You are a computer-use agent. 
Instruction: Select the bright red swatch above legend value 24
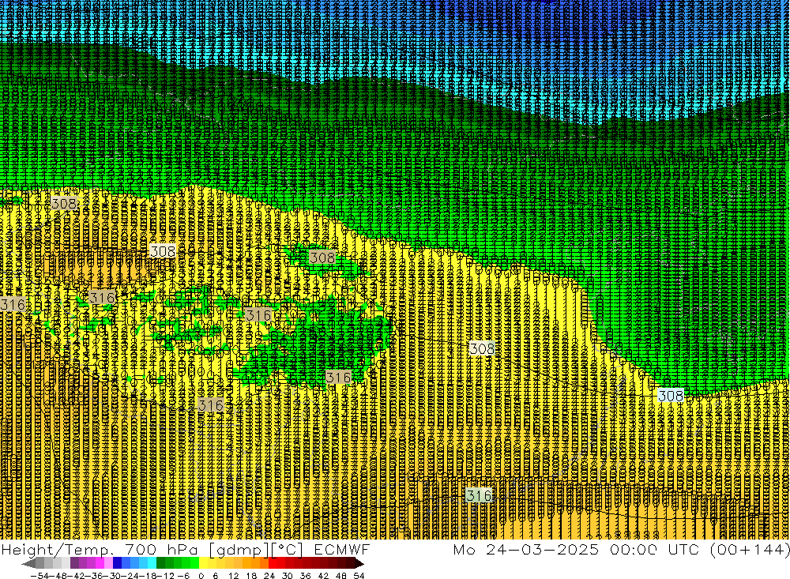pyautogui.click(x=273, y=563)
